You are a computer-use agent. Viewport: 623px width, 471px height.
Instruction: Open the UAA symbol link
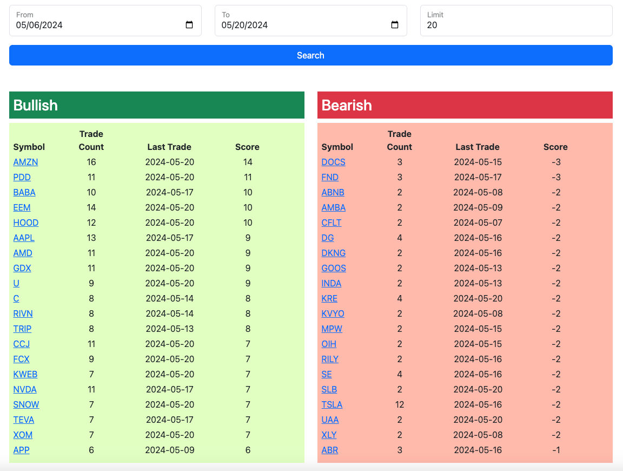point(330,420)
